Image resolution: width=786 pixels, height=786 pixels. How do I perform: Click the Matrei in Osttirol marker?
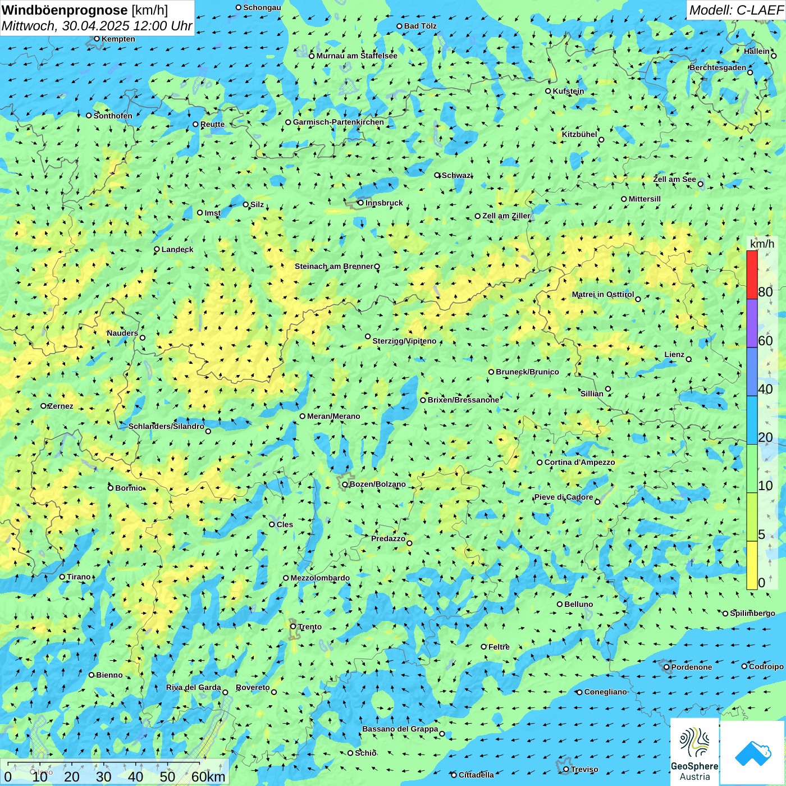(638, 299)
